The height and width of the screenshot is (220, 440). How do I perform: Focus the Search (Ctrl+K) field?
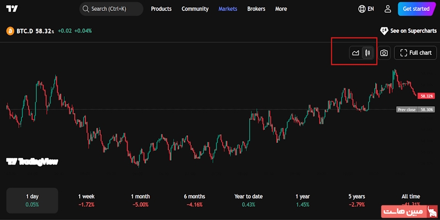[112, 9]
